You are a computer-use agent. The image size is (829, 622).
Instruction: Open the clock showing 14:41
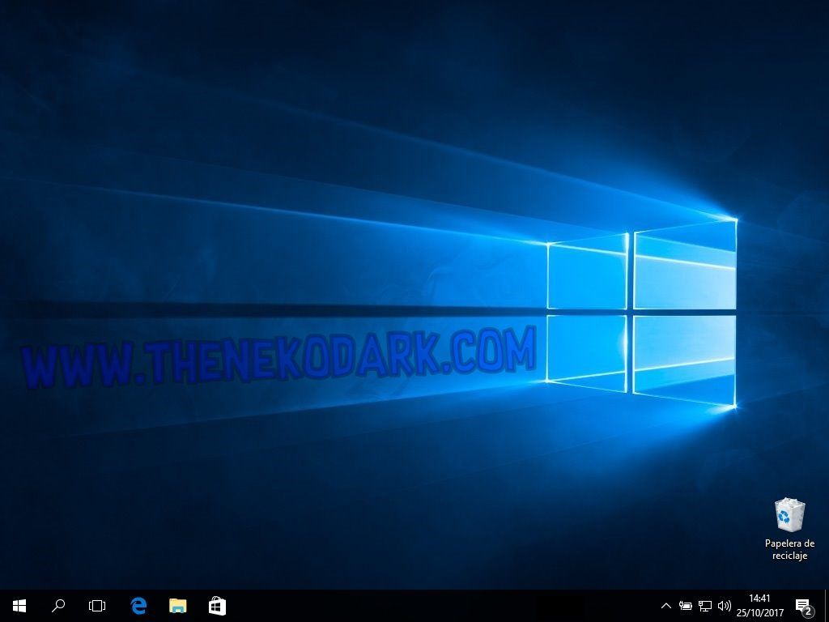click(x=759, y=606)
